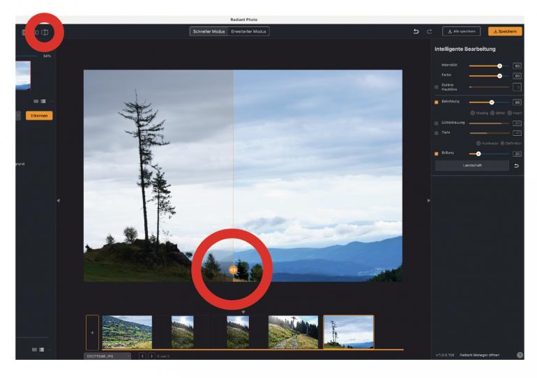Disable the Belichtung checkbox

pyautogui.click(x=437, y=102)
